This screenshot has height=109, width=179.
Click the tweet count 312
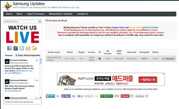pyautogui.click(x=58, y=96)
